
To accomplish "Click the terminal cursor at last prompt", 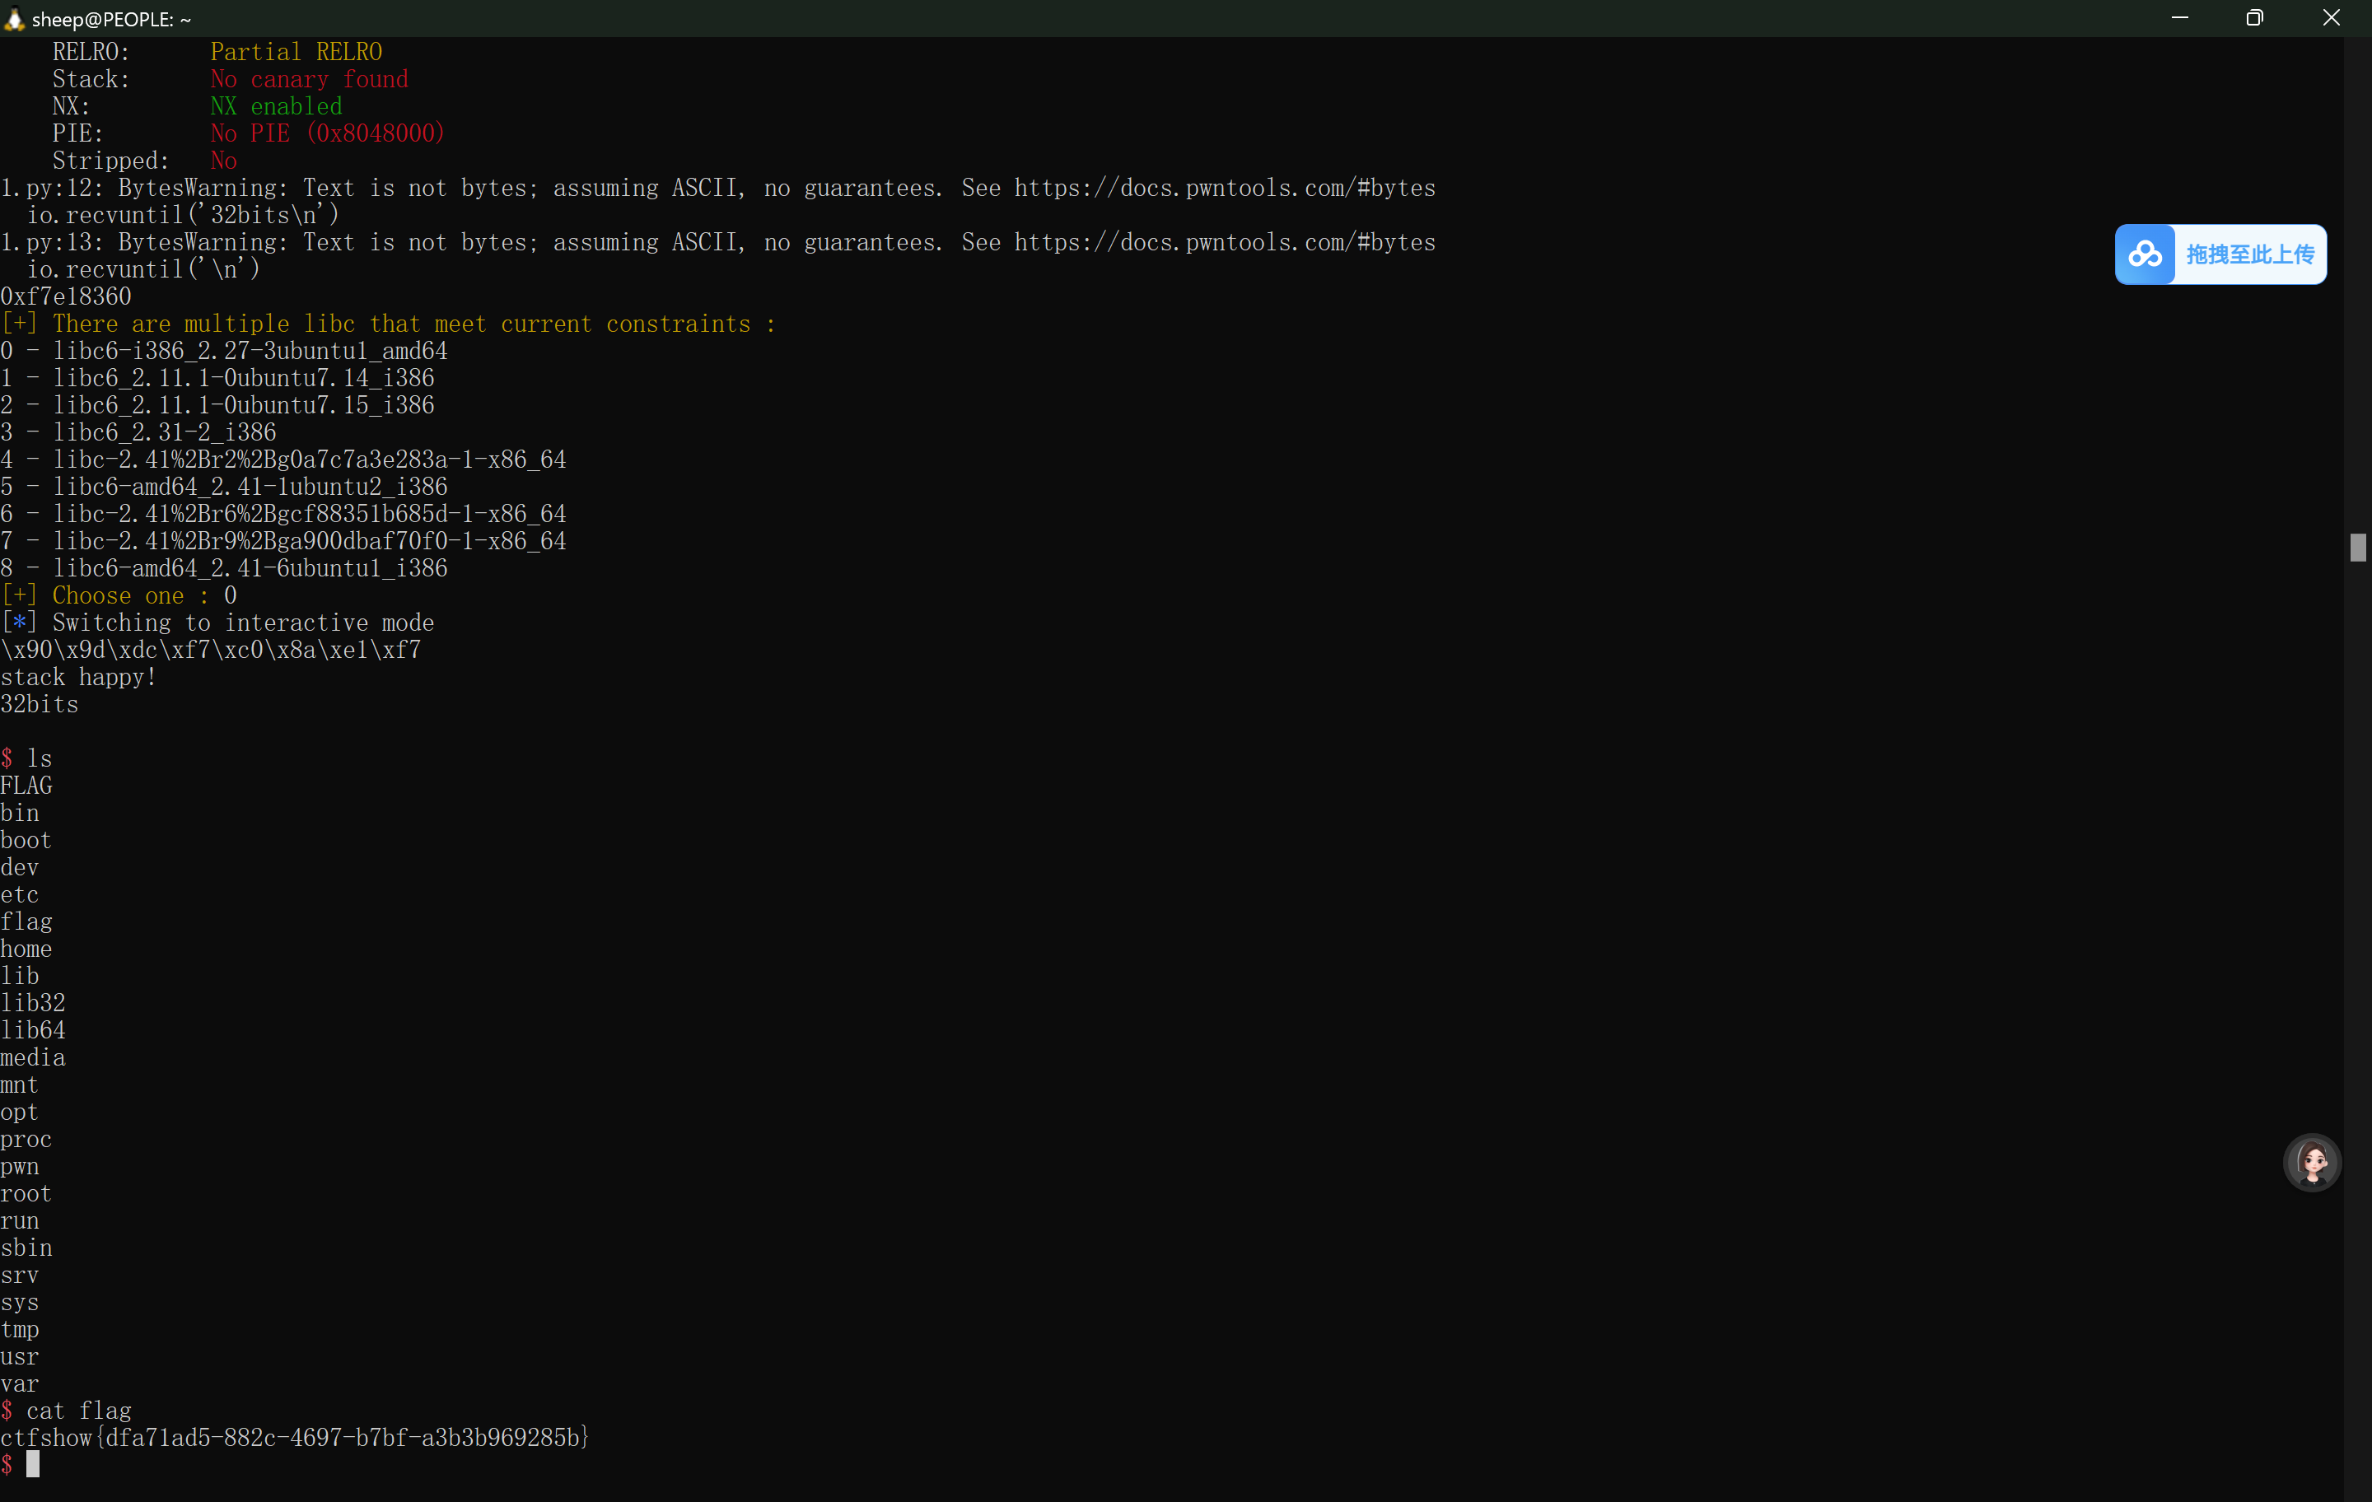I will pos(32,1465).
